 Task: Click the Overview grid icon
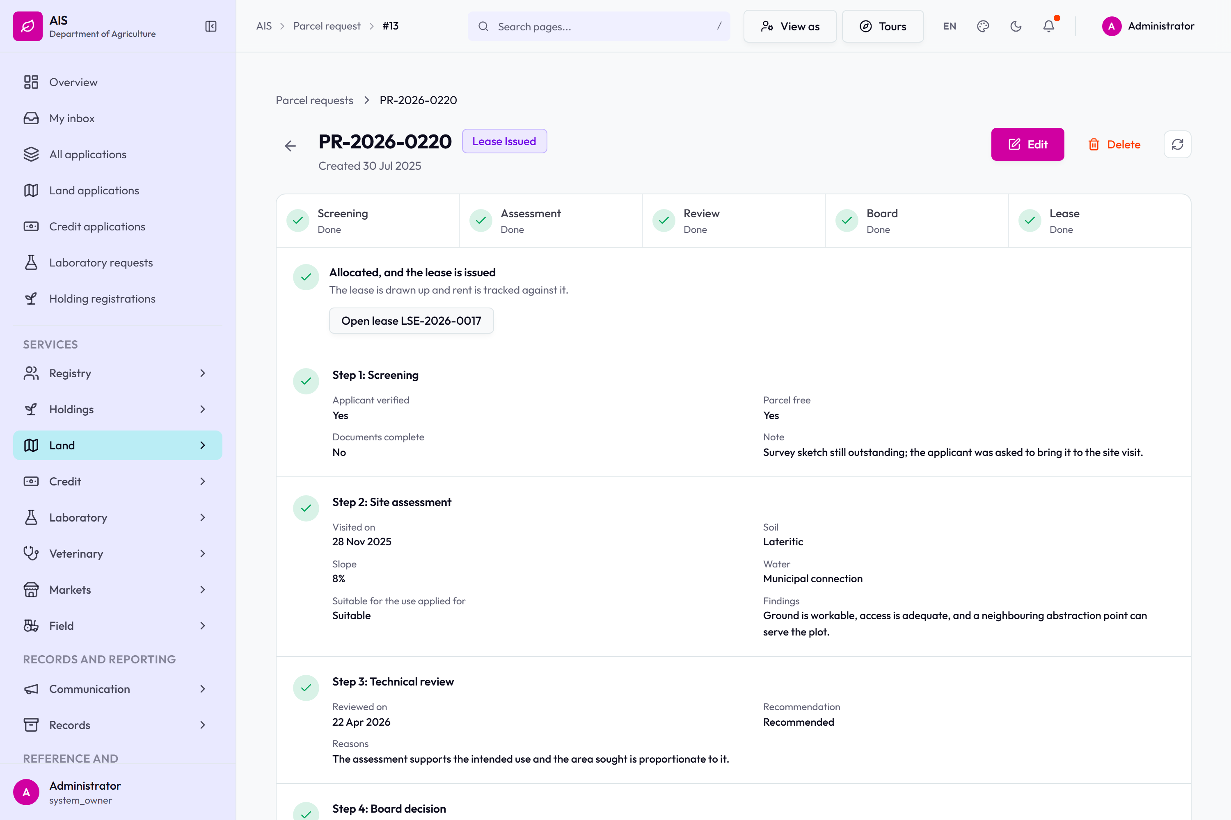pos(31,82)
